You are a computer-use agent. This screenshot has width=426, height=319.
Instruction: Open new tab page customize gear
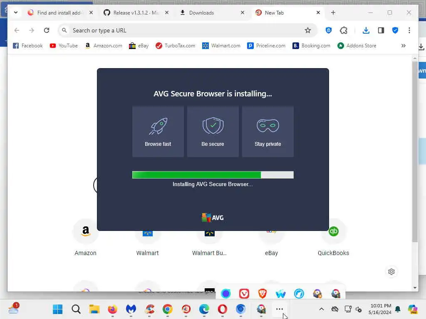pyautogui.click(x=391, y=272)
